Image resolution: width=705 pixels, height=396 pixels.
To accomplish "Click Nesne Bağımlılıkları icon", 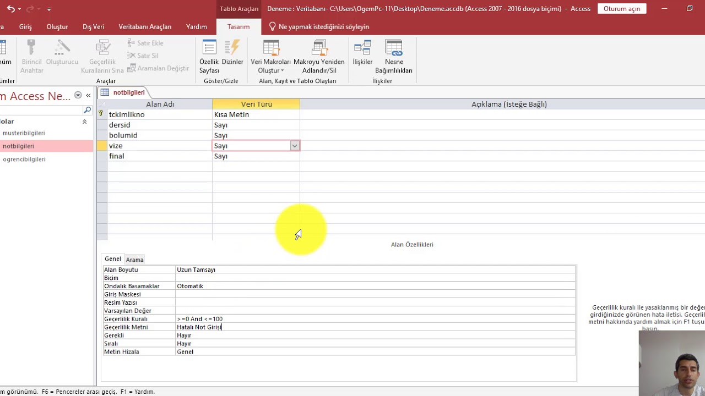I will (394, 56).
